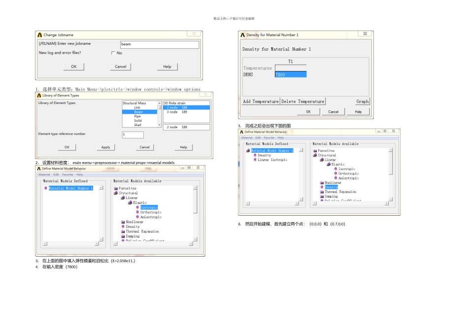The width and height of the screenshot is (468, 331).
Task: Open the Favorite menu in the right material dialog
Action: [x=269, y=137]
